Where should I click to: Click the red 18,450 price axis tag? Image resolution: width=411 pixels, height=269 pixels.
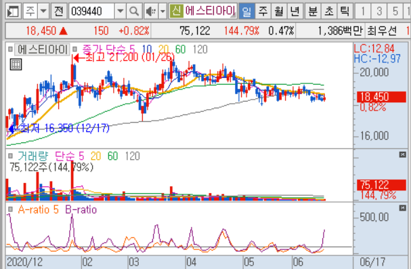click(381, 97)
